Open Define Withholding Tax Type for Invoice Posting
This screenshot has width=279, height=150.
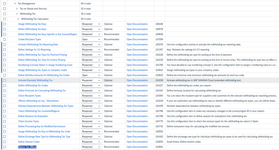coord(42,60)
